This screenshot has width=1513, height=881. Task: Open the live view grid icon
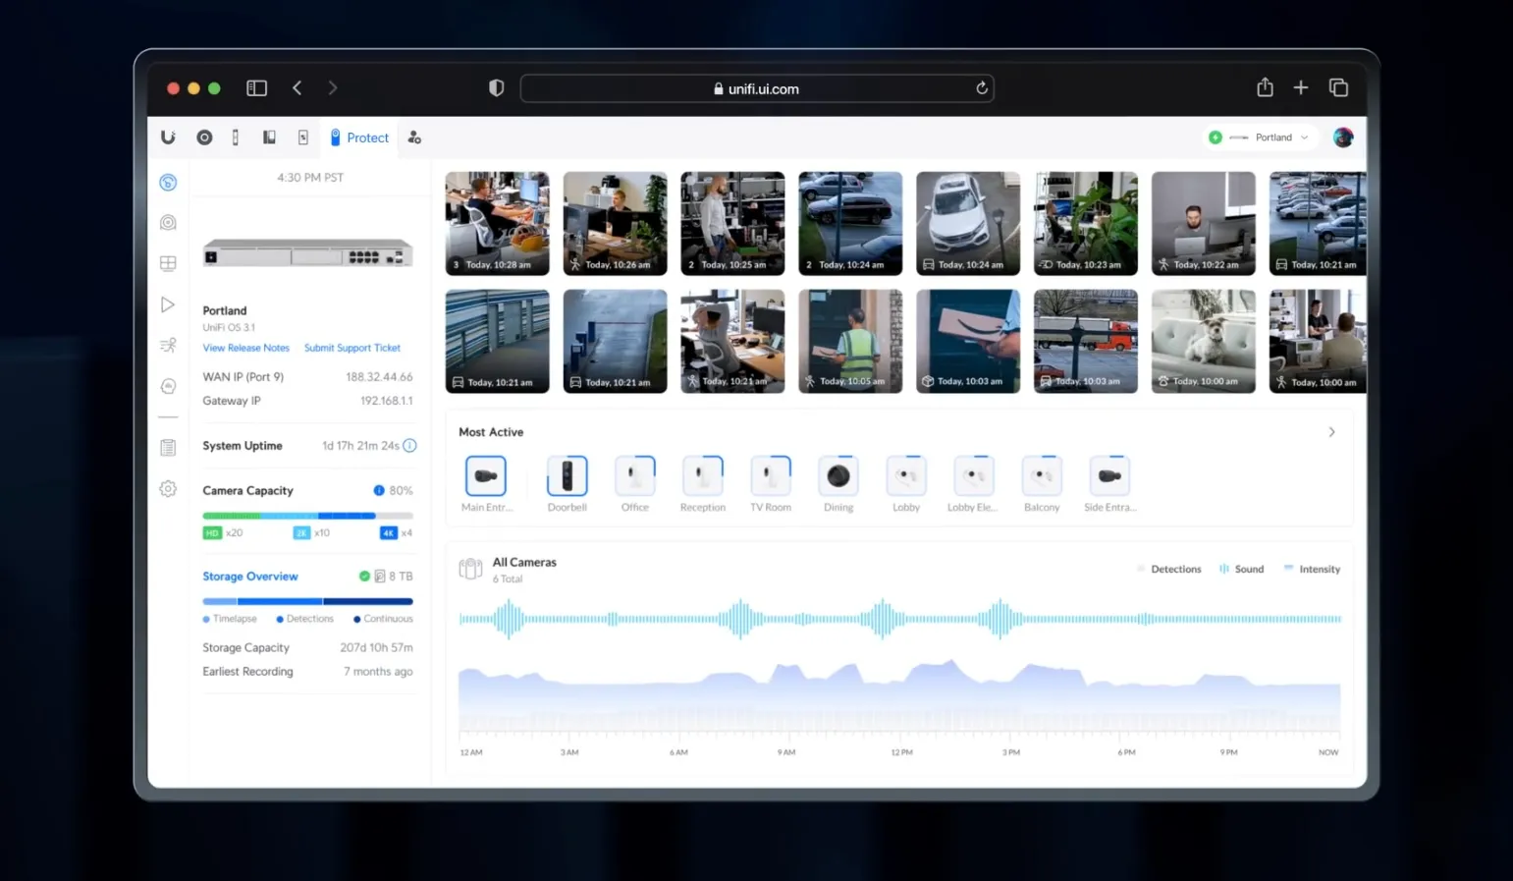(x=168, y=263)
